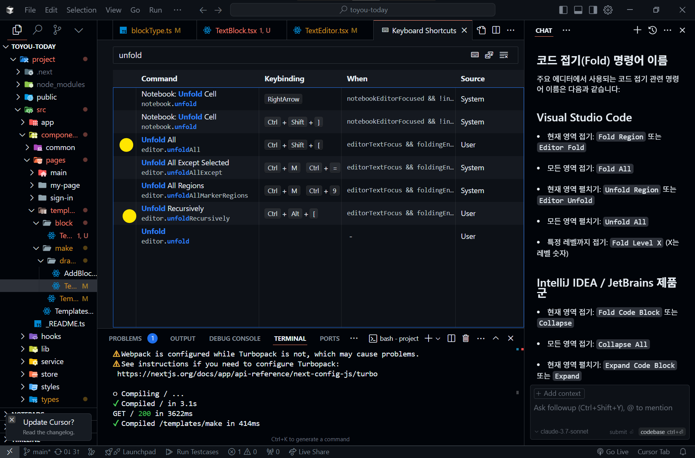
Task: Open the Selection menu
Action: pos(81,10)
